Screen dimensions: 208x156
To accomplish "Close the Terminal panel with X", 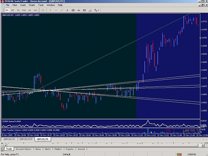I will (x=2, y=143).
